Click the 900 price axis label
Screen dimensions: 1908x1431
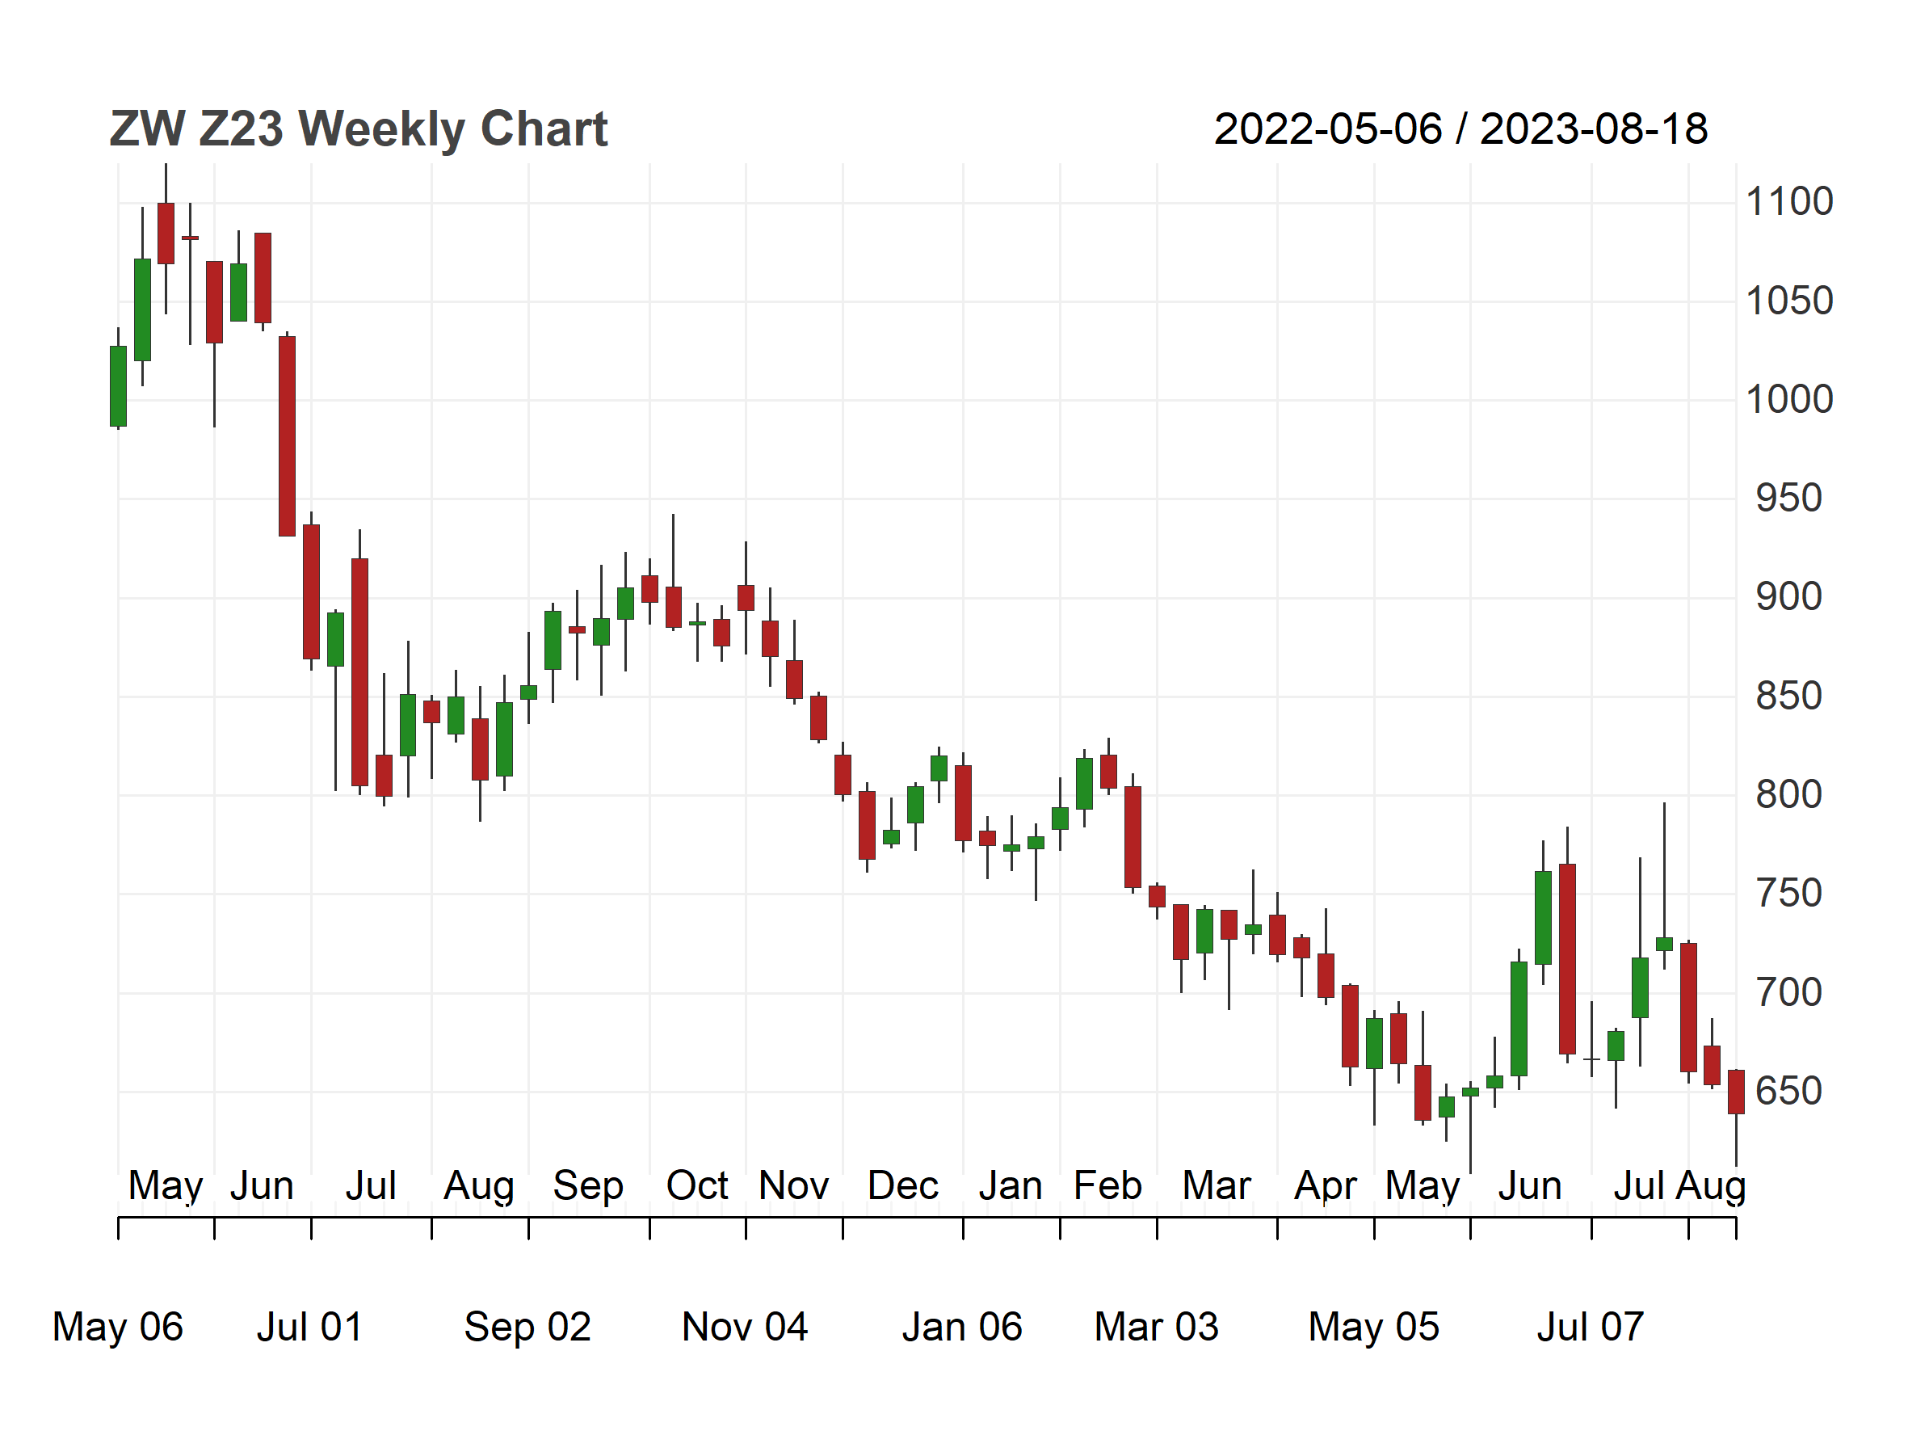1789,597
